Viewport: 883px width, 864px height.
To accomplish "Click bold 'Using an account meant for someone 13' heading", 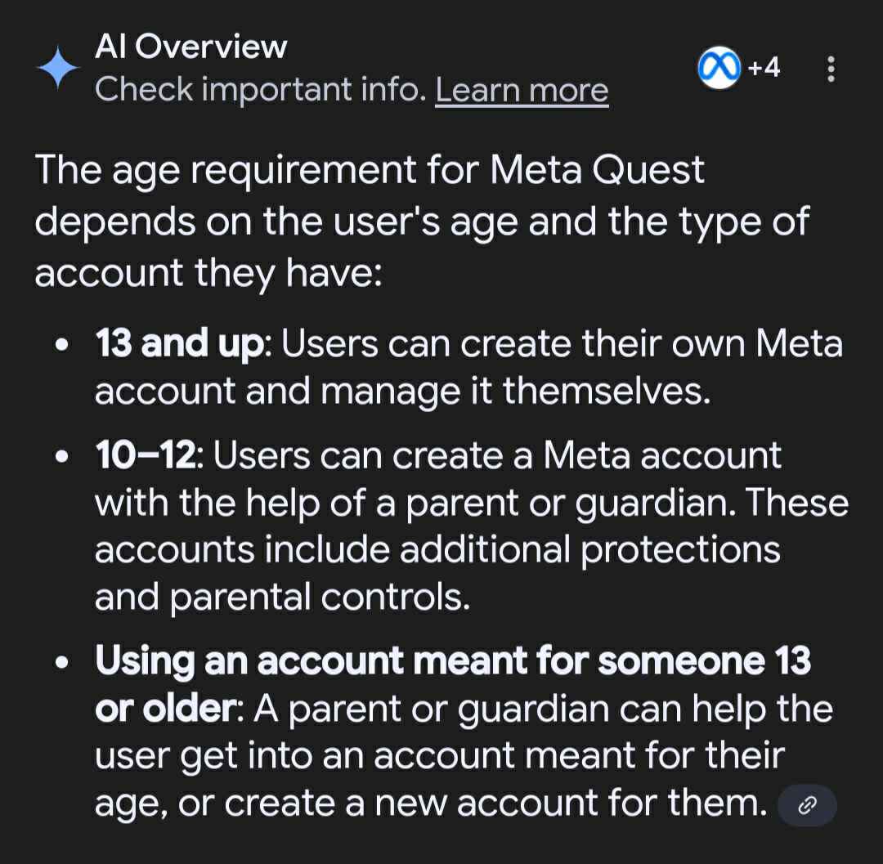I will pyautogui.click(x=453, y=660).
